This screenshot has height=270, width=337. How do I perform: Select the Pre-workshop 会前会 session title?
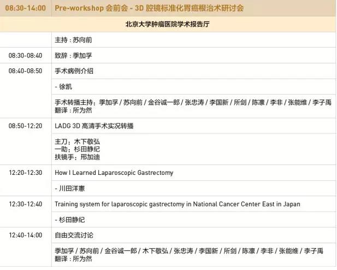[149, 8]
